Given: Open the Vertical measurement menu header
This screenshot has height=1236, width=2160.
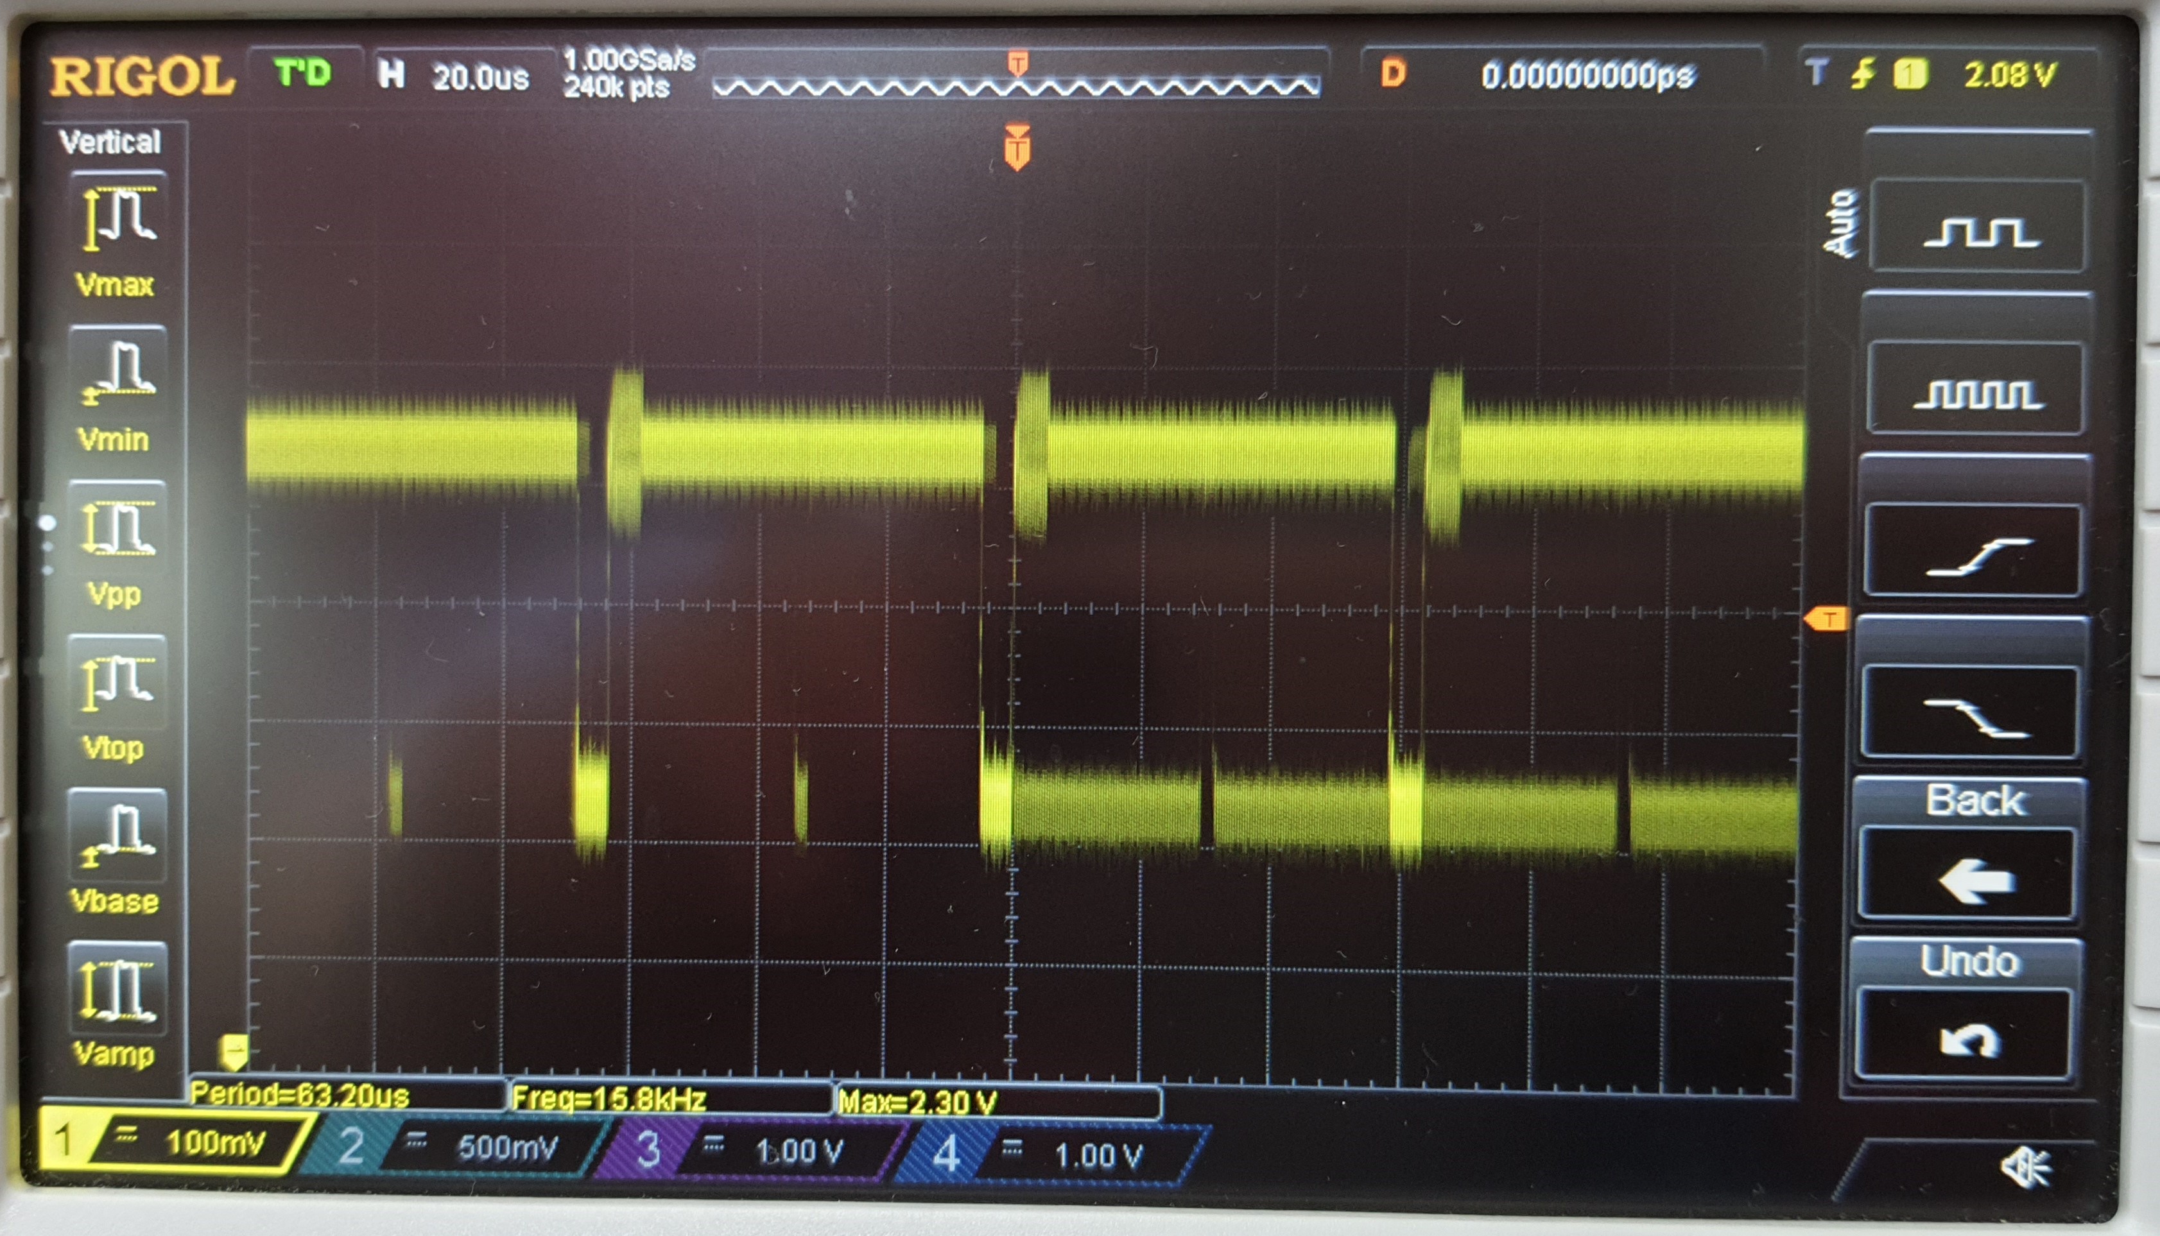Looking at the screenshot, I should (110, 141).
